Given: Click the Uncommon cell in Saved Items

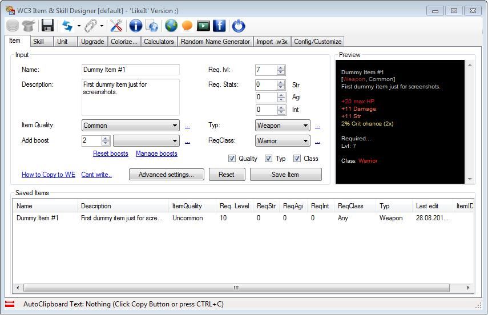Looking at the screenshot, I should pos(188,218).
